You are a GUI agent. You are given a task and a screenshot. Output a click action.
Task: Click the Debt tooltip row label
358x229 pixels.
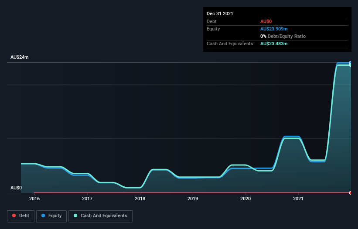pos(211,21)
